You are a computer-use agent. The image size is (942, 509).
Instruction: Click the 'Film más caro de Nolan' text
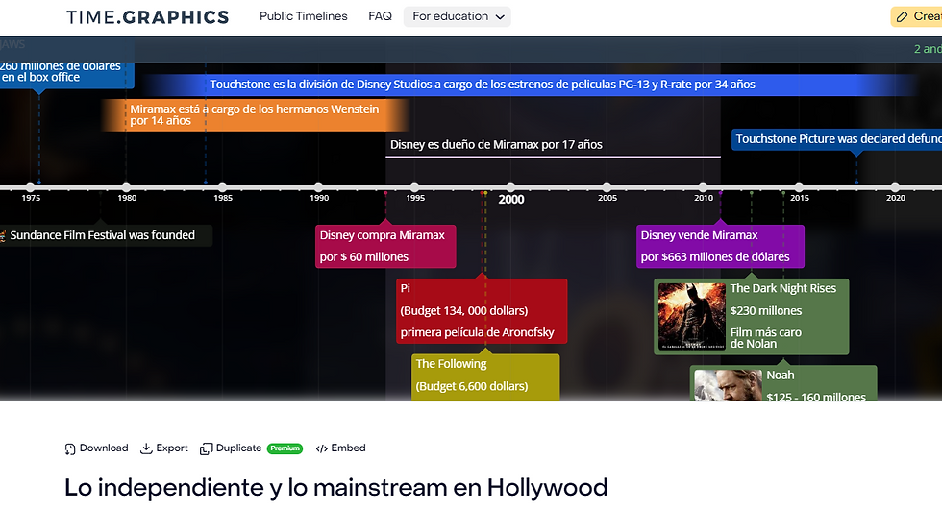point(766,338)
